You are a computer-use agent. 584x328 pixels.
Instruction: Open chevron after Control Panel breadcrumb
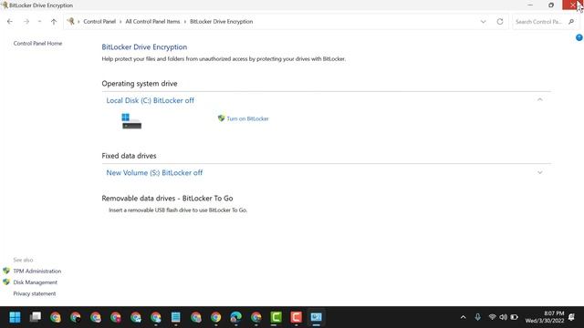pos(120,22)
